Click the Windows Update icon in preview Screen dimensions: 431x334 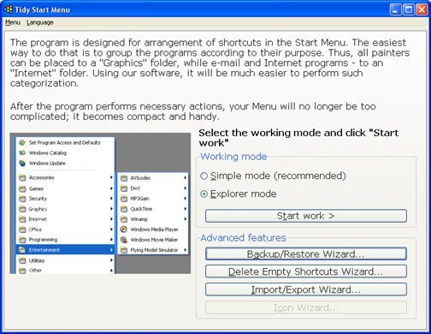(22, 163)
